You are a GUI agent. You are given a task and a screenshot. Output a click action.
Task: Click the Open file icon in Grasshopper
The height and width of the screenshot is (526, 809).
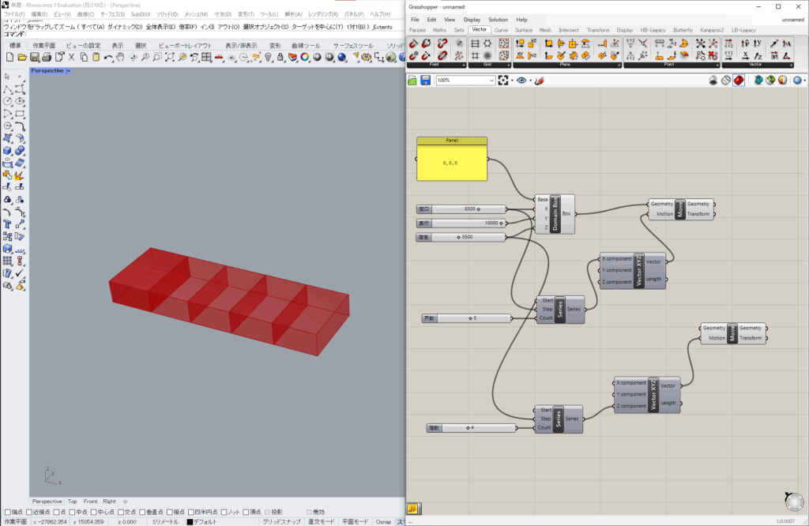(x=412, y=81)
